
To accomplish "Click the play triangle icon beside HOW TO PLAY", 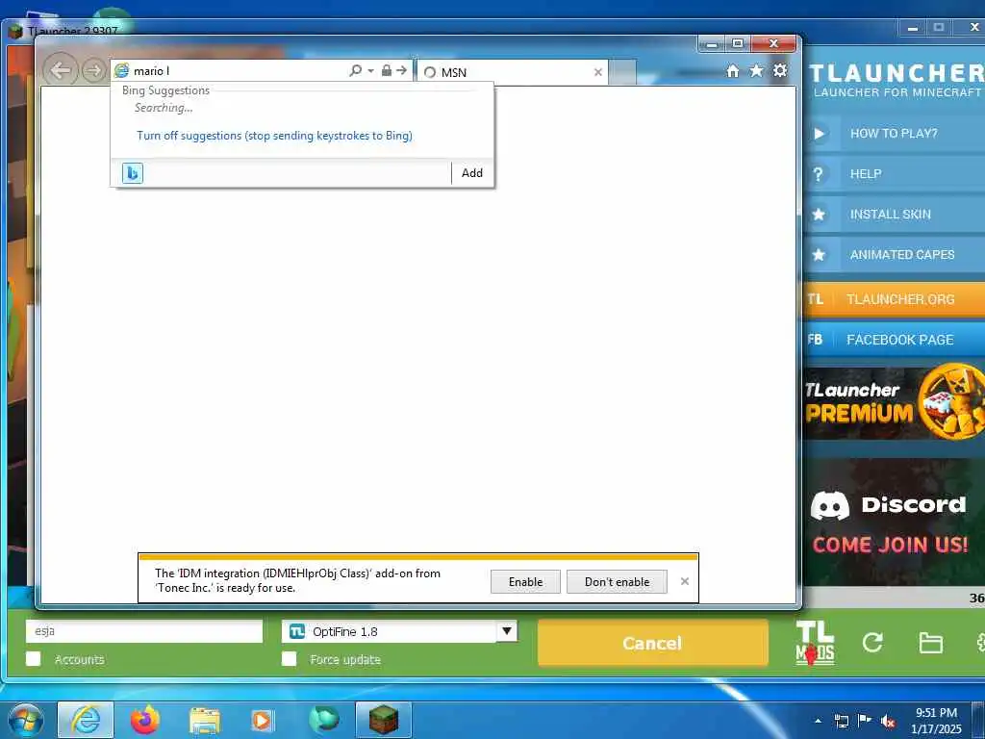I will [819, 133].
